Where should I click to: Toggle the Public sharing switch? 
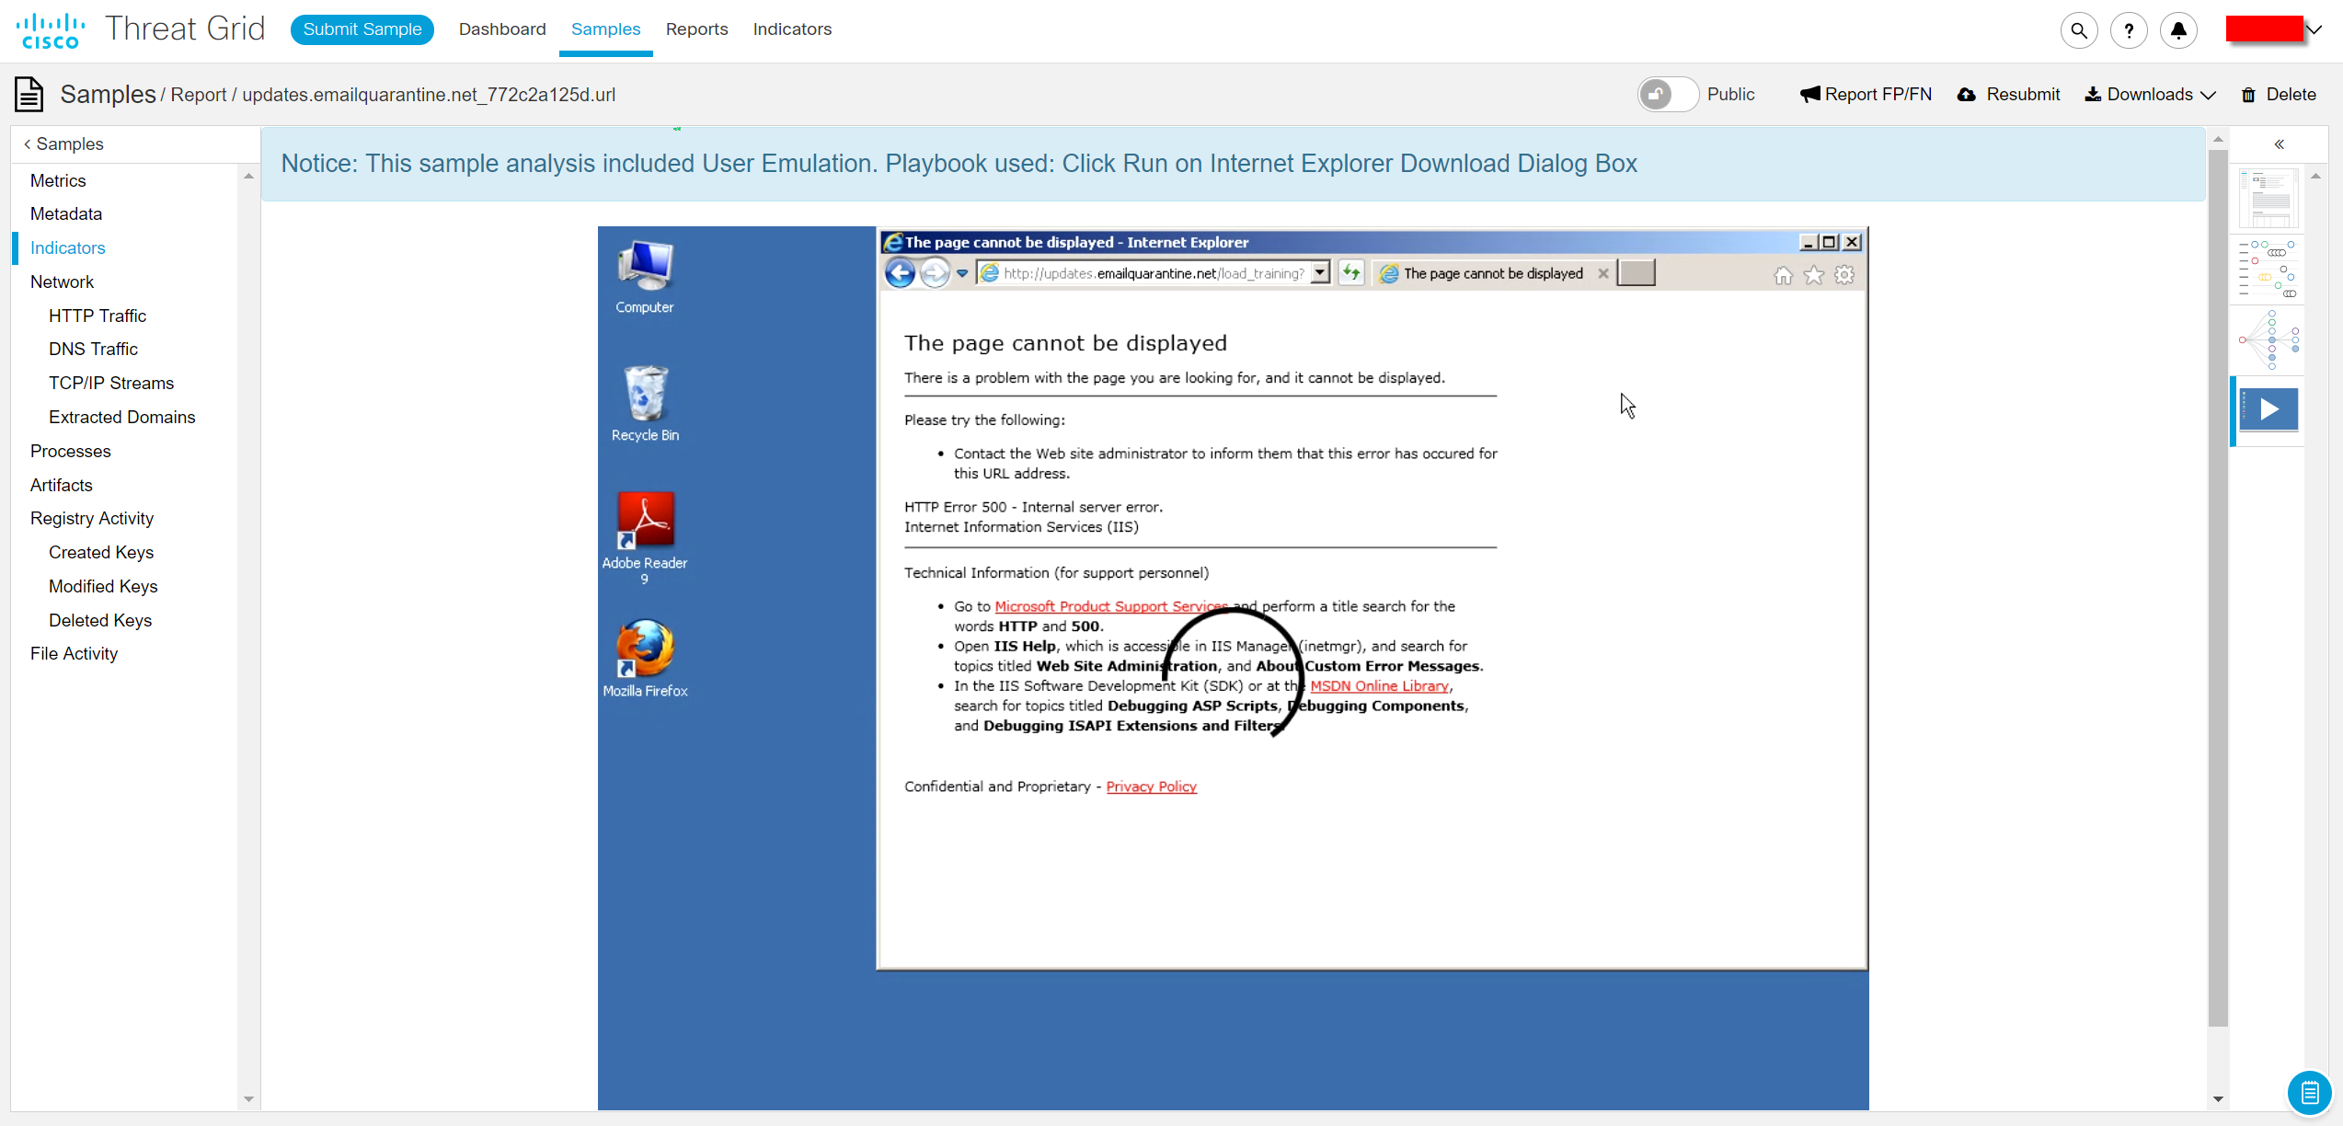[x=1667, y=95]
